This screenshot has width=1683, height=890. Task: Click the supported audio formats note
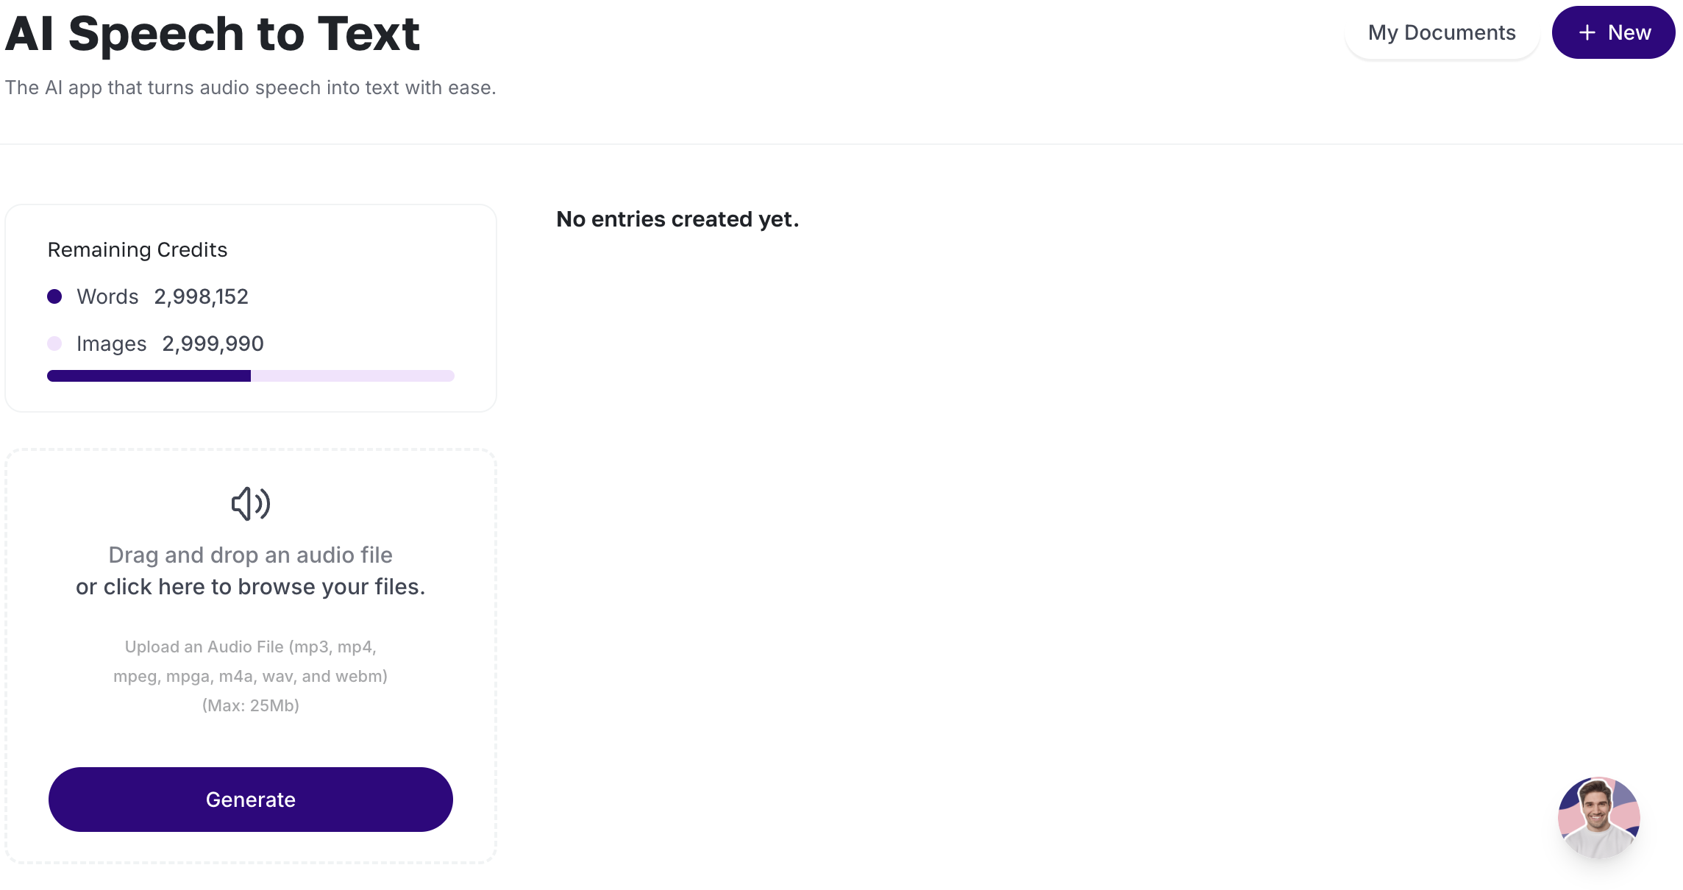pyautogui.click(x=251, y=661)
